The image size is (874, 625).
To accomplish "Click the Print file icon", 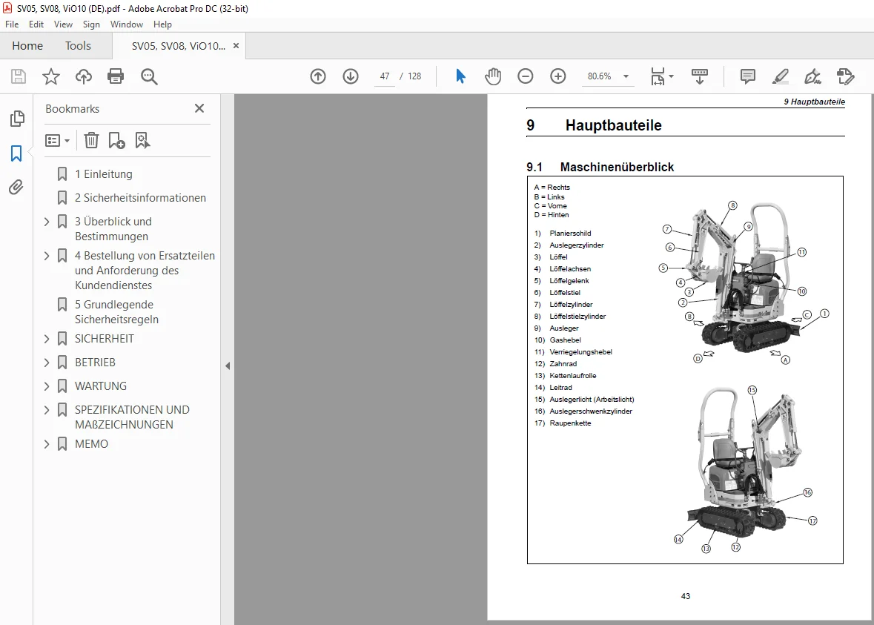I will [x=116, y=76].
